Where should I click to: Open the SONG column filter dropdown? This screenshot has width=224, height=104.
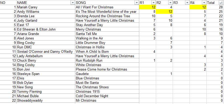pyautogui.click(x=137, y=3)
